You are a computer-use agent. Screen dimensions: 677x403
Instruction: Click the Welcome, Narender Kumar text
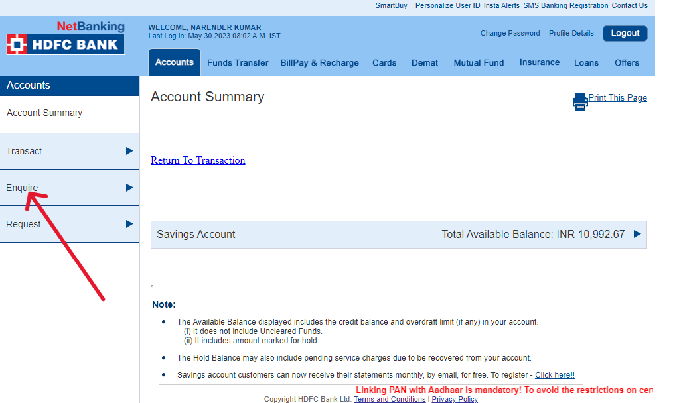point(204,27)
